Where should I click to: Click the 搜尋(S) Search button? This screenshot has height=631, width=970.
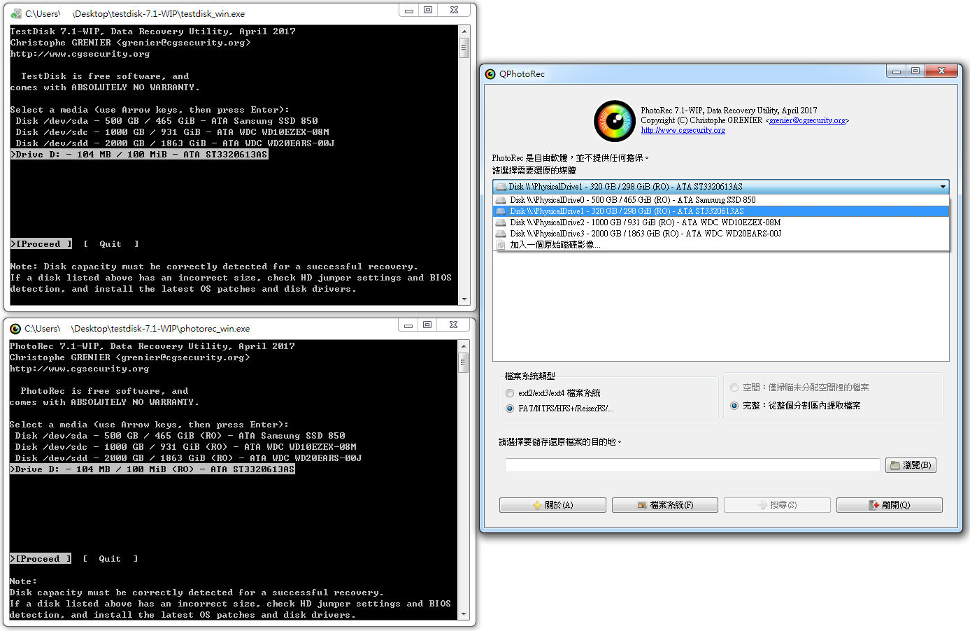(x=777, y=505)
